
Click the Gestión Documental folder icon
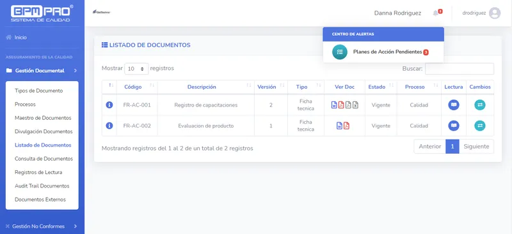pyautogui.click(x=9, y=71)
